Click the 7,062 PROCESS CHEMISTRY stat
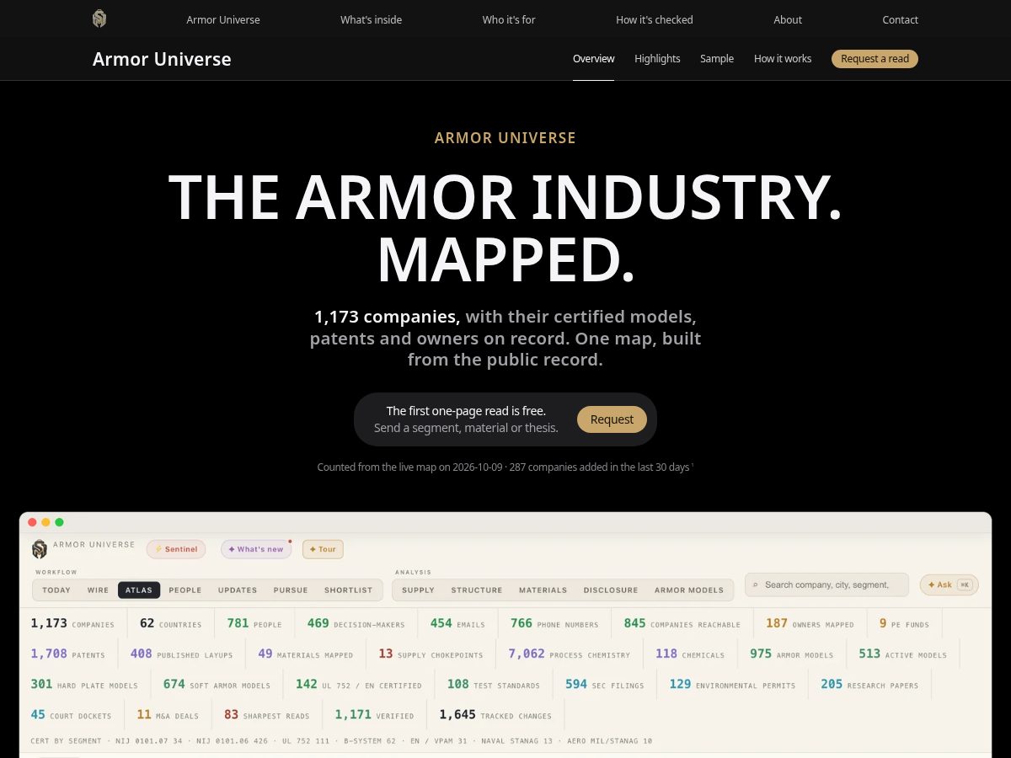Image resolution: width=1011 pixels, height=758 pixels. coord(569,654)
